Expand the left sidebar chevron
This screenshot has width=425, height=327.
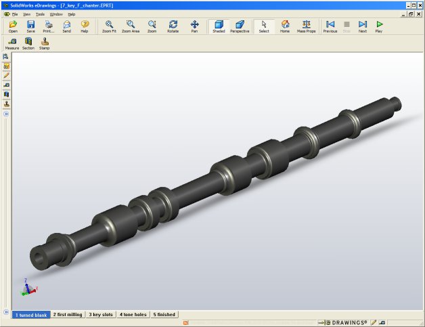[6, 114]
